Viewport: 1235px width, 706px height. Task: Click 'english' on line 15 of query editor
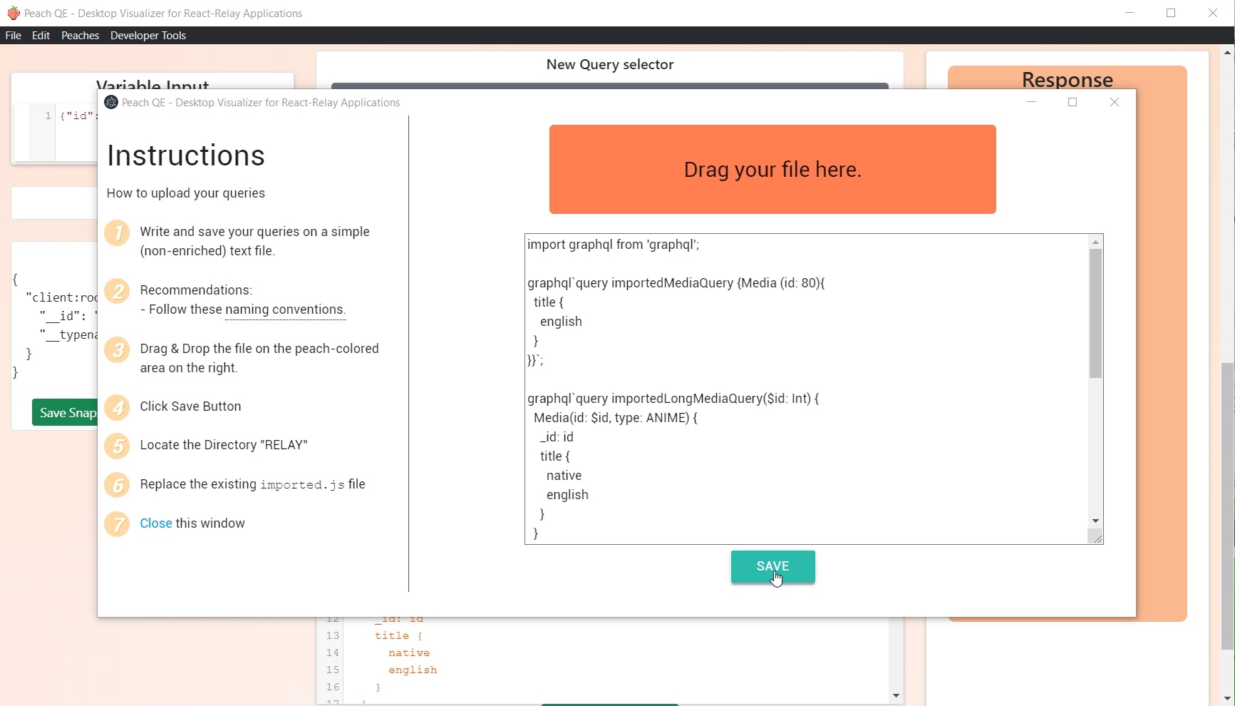[x=413, y=670]
